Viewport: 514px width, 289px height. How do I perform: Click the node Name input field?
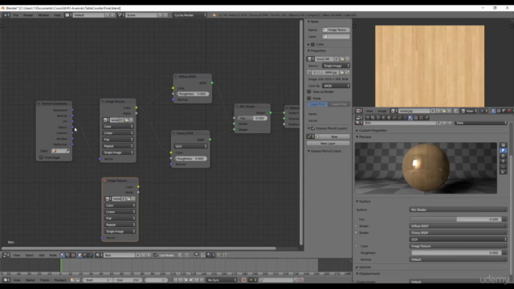[x=336, y=30]
